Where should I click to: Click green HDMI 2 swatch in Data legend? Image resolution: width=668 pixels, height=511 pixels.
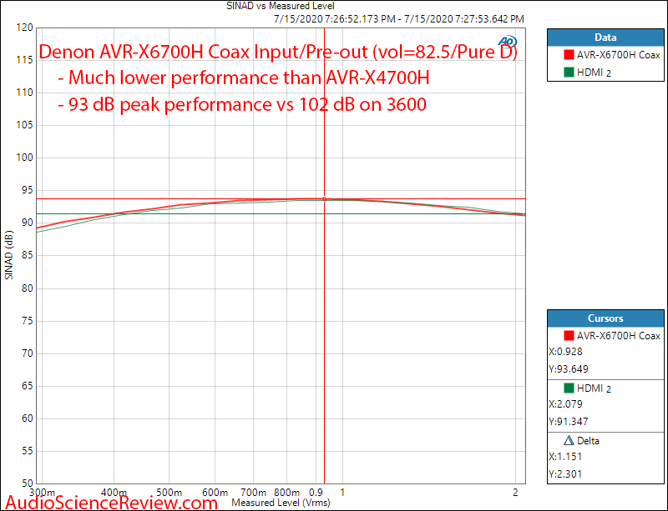569,73
